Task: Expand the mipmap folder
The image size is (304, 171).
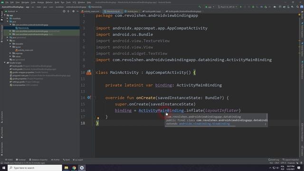Action: pos(10,53)
